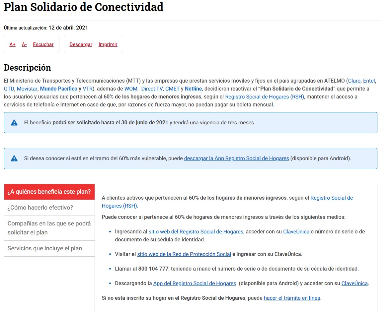The width and height of the screenshot is (391, 314).
Task: Click Imprimir to print the document
Action: pos(108,44)
